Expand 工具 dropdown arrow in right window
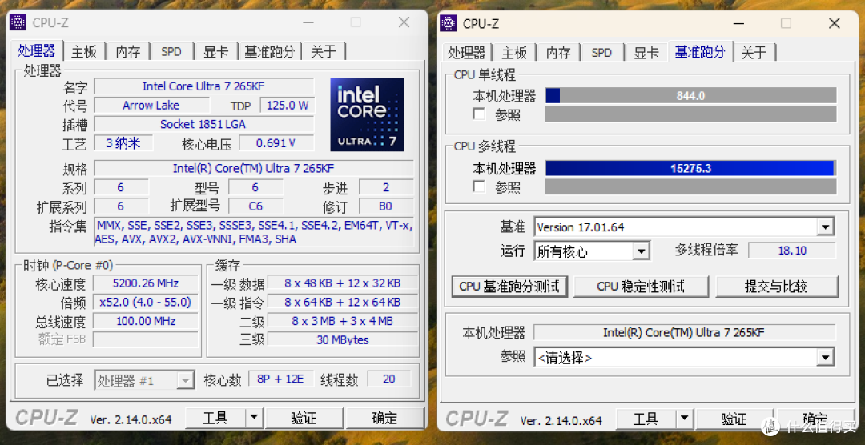Viewport: 865px width, 445px height. (x=685, y=419)
